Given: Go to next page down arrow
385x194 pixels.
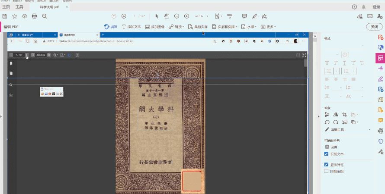Looking at the screenshot, I should coord(124,16).
